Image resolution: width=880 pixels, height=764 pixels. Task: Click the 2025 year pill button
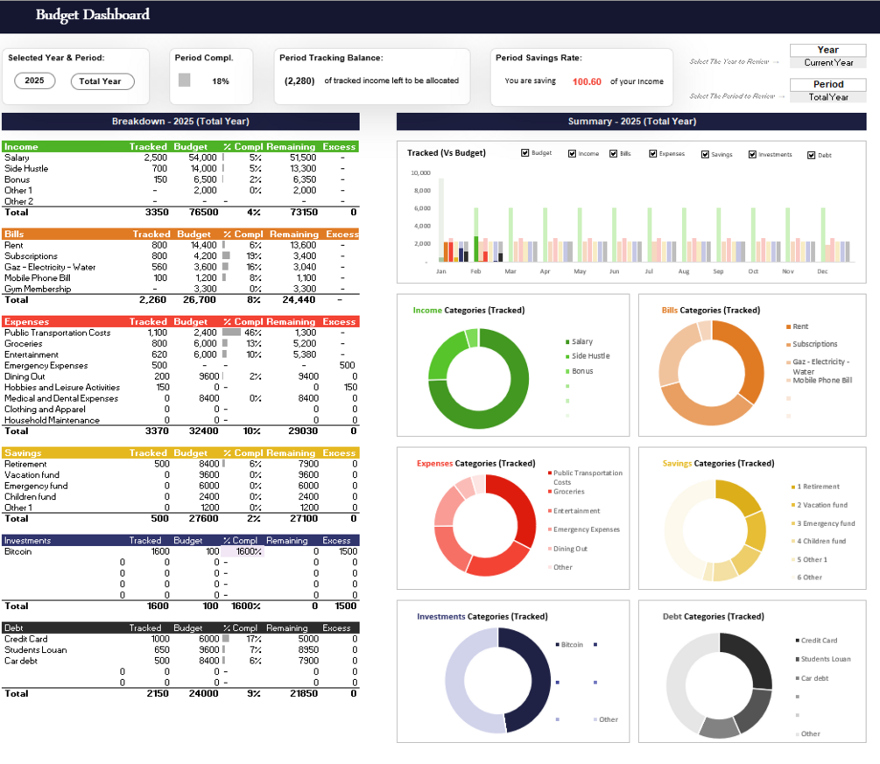tap(34, 81)
